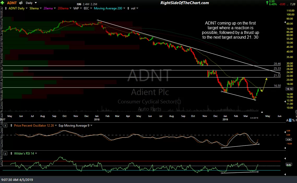Click the move-pane arrows left of ADNT Daily
297x183 pixels.
(x=6, y=8)
